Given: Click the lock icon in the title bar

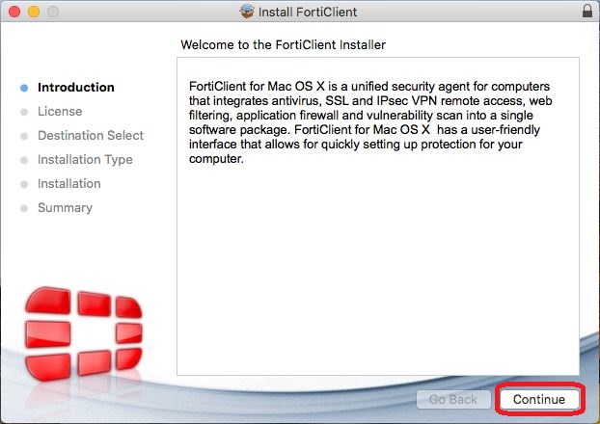Looking at the screenshot, I should coord(587,13).
